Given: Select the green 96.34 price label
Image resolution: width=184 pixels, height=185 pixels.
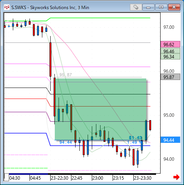Looking at the screenshot, I should point(170,56).
